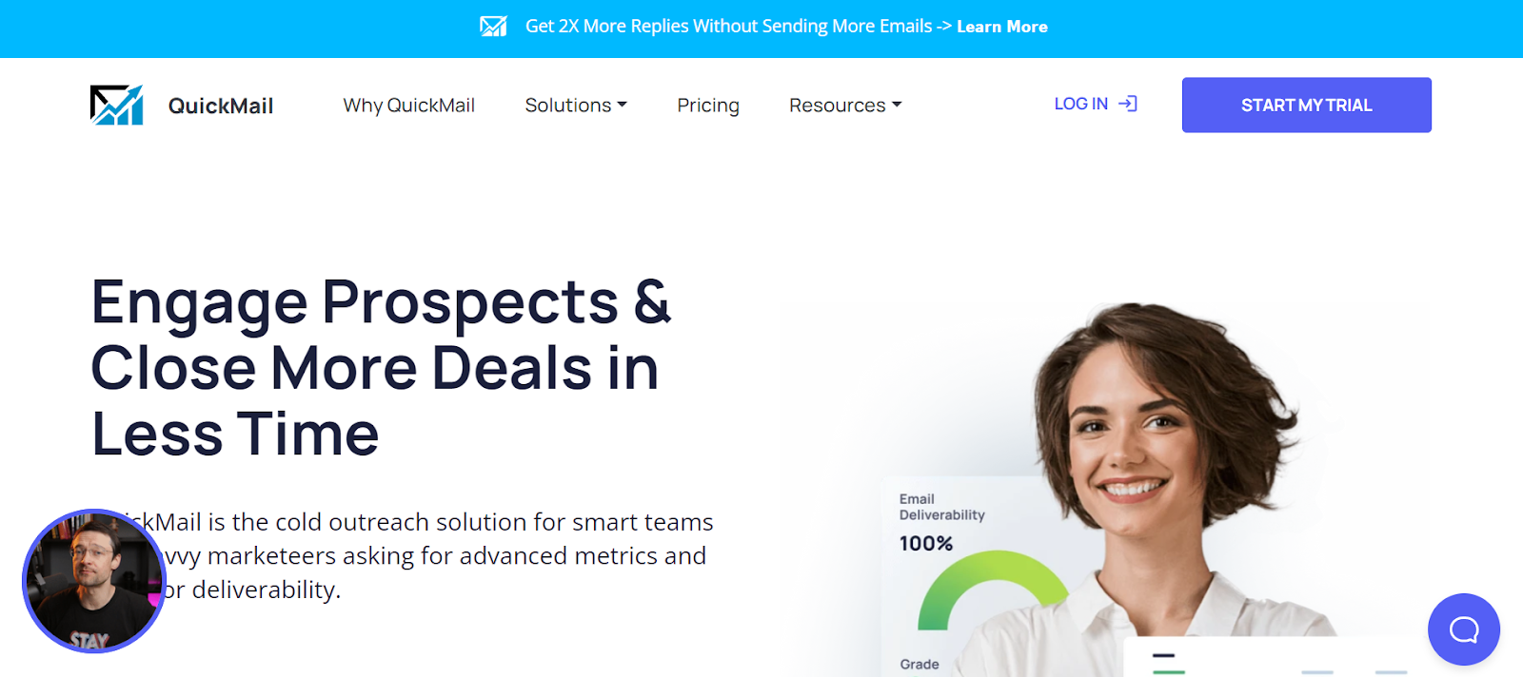Image resolution: width=1523 pixels, height=677 pixels.
Task: Follow the Learn More banner link
Action: tap(1002, 27)
